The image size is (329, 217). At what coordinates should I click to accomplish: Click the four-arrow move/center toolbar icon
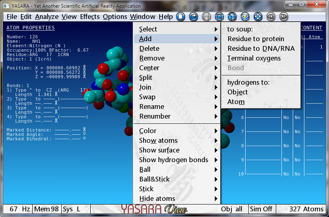(x=258, y=17)
